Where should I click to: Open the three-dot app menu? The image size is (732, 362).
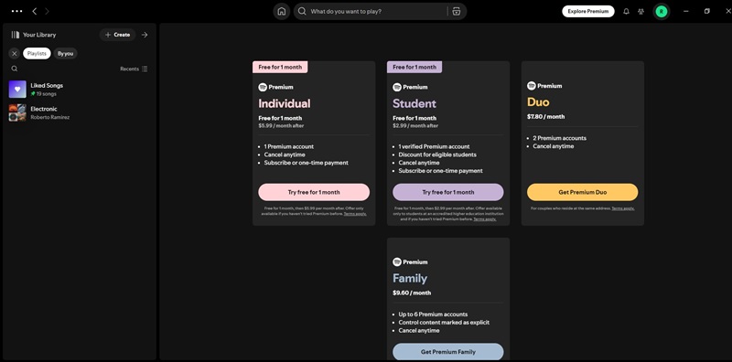16,11
